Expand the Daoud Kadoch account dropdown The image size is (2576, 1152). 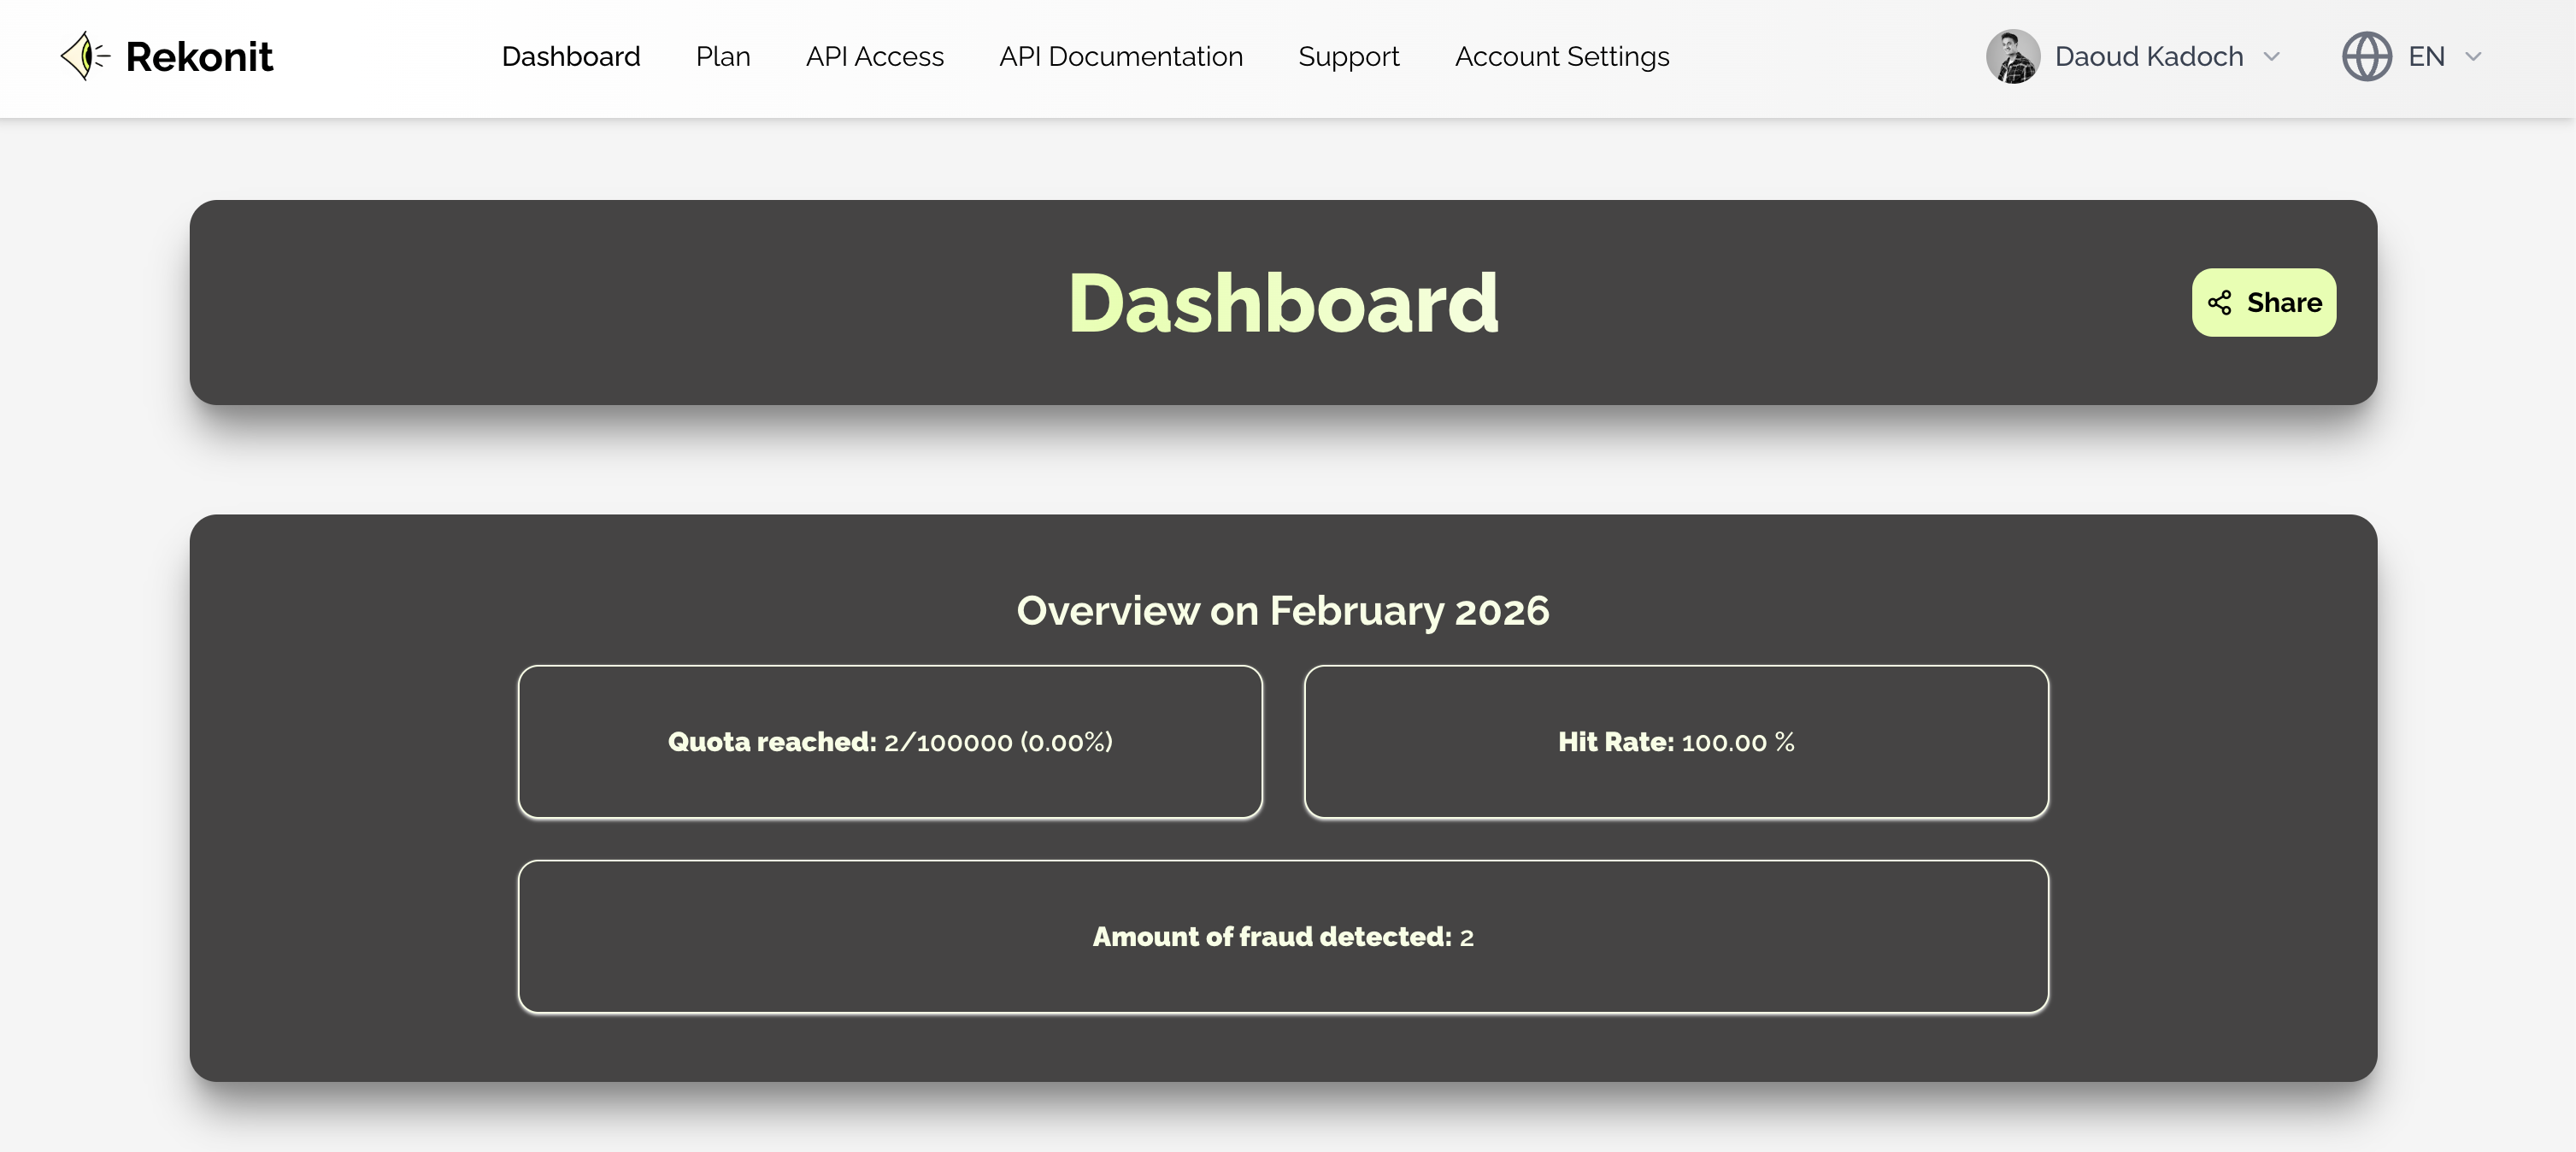2270,57
